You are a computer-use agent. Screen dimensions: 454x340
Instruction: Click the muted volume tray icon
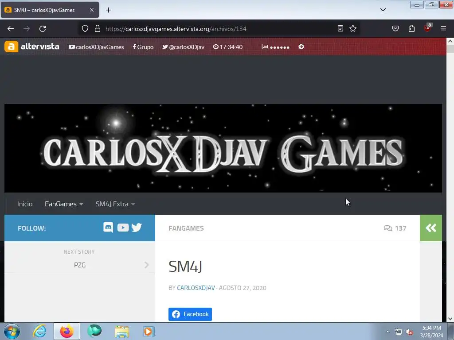(x=409, y=332)
